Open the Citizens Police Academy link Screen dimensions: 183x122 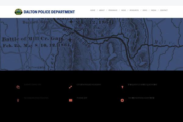pos(89,85)
